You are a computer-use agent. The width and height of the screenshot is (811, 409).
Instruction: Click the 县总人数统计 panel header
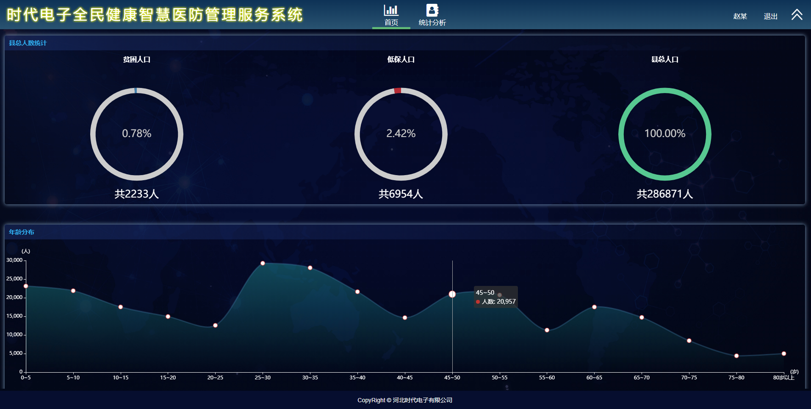coord(28,43)
